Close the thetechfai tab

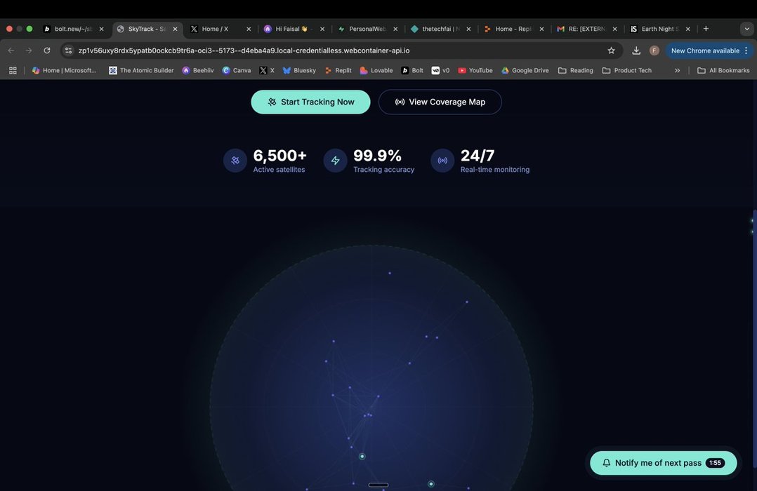[468, 29]
